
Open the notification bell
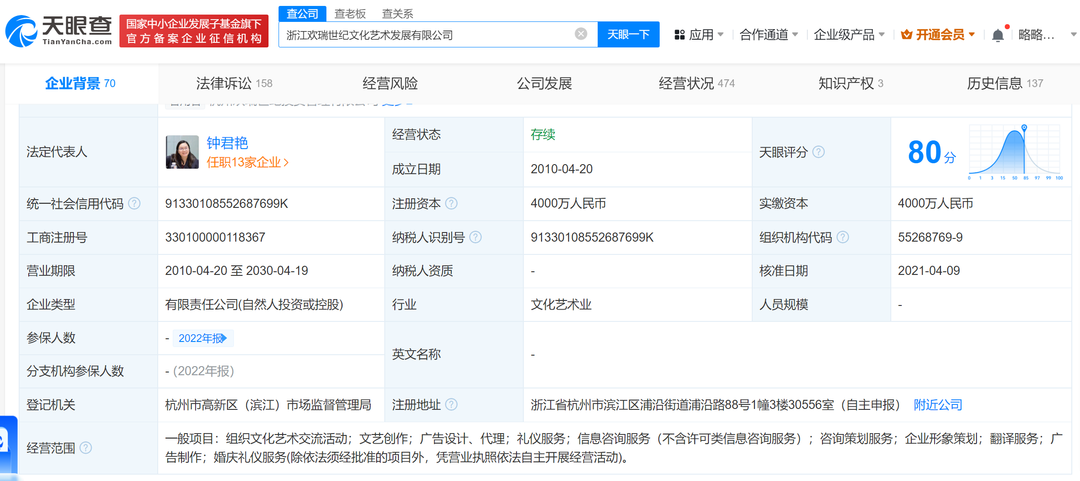998,35
